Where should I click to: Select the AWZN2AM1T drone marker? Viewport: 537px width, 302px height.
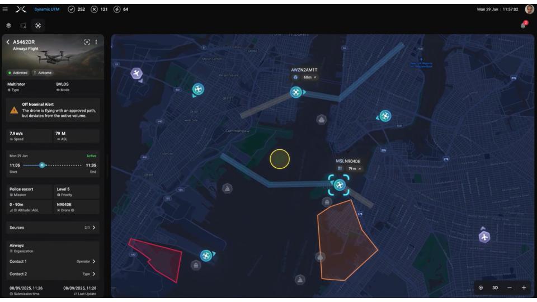click(x=296, y=92)
